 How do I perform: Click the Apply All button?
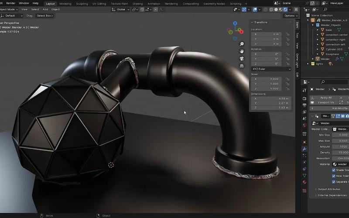pos(324,98)
